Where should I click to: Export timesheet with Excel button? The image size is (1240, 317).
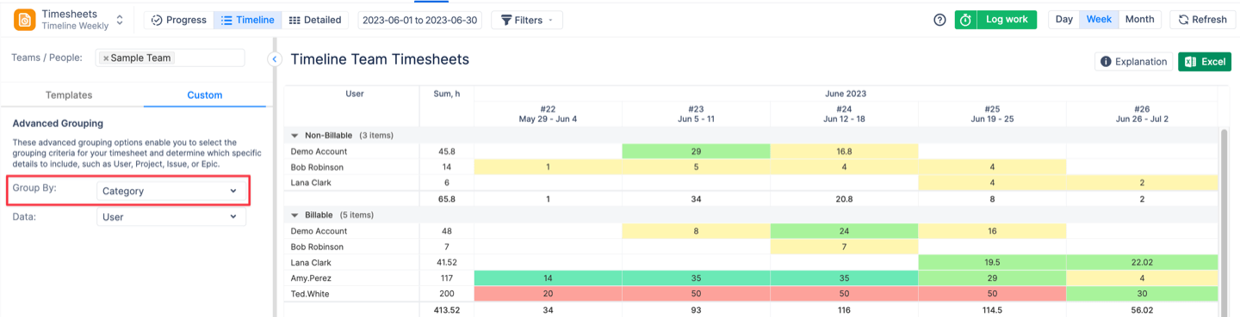[1204, 62]
